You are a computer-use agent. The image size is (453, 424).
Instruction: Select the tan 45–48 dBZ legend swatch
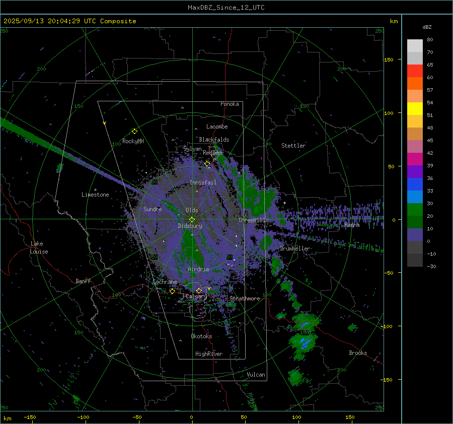(x=415, y=134)
